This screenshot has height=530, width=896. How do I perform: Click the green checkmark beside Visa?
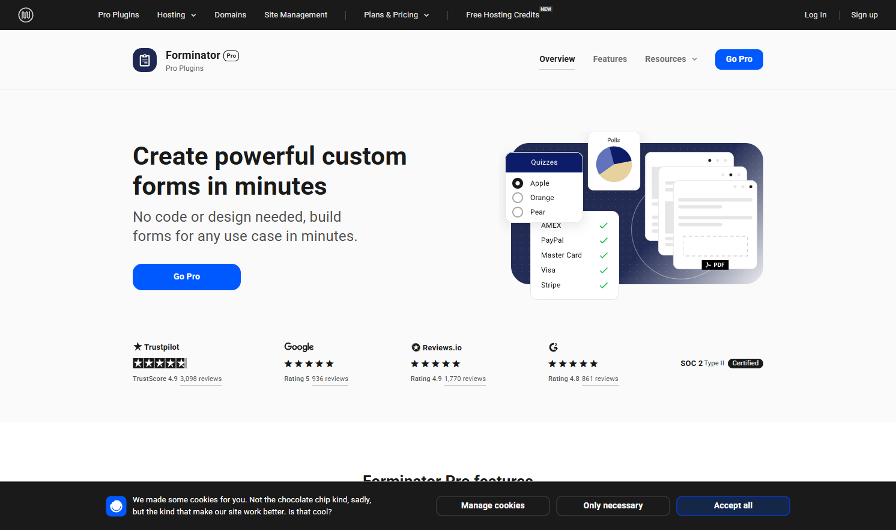(604, 270)
